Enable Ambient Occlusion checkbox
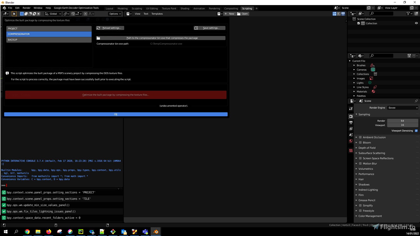Screen dimensions: 420x236 (360, 137)
